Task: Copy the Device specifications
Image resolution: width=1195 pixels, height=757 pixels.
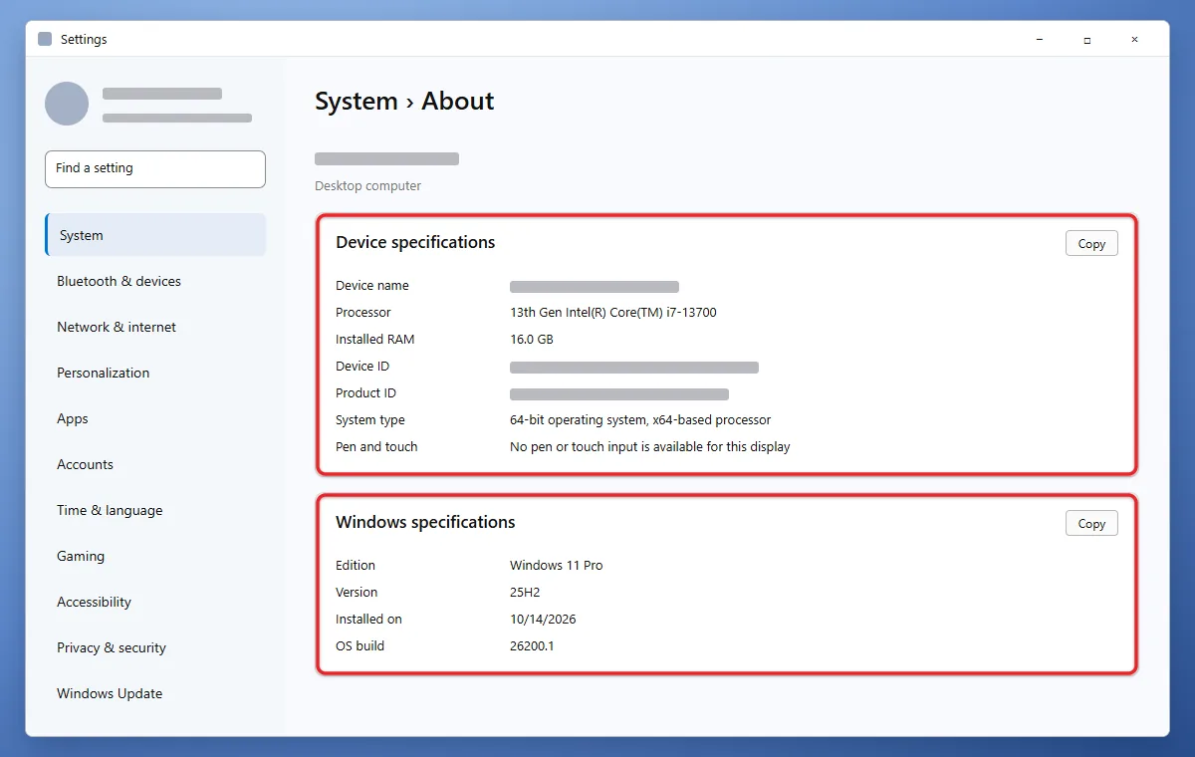Action: (1091, 244)
